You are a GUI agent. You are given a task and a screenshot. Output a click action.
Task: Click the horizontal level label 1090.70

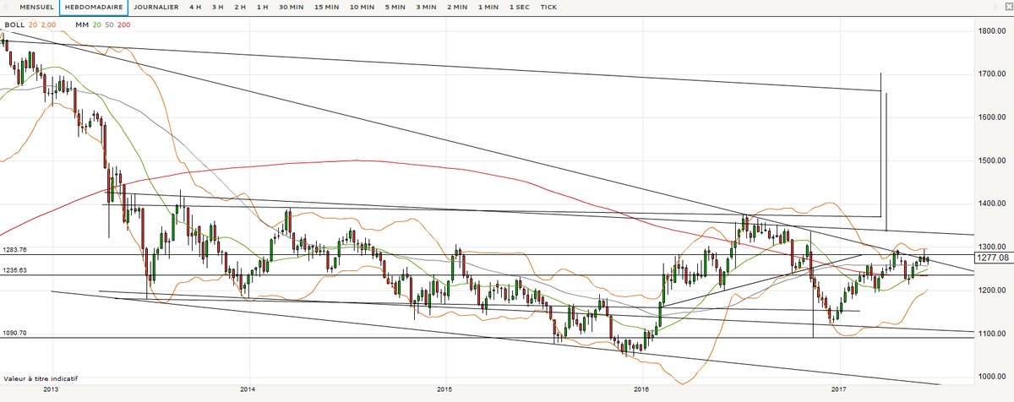tap(15, 333)
